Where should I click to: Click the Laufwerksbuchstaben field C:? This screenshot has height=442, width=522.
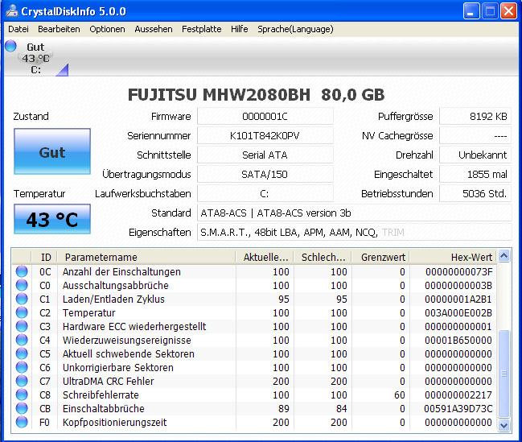point(265,194)
